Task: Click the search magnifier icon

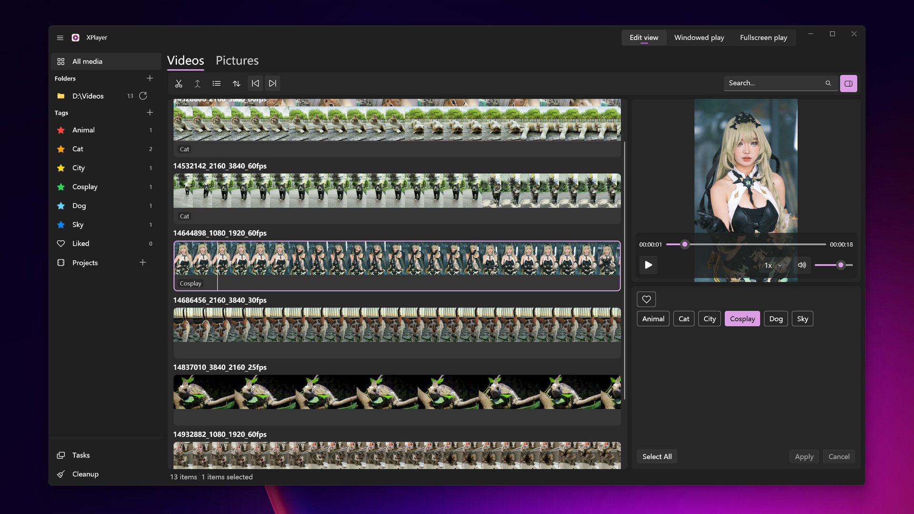Action: (x=828, y=83)
